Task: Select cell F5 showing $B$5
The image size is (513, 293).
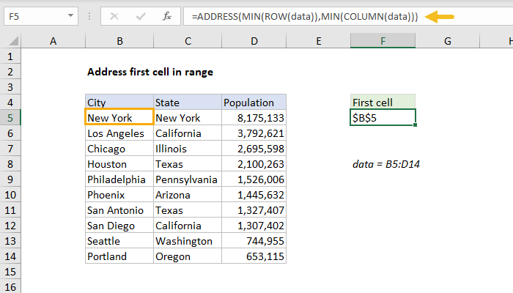Action: pos(383,118)
